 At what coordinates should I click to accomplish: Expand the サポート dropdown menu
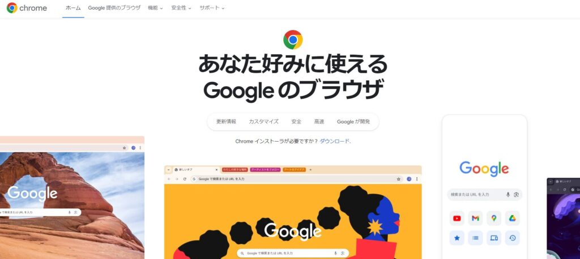tap(212, 8)
